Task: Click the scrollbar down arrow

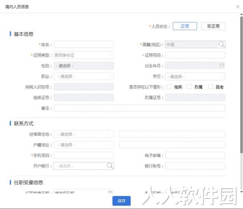Action: 241,192
